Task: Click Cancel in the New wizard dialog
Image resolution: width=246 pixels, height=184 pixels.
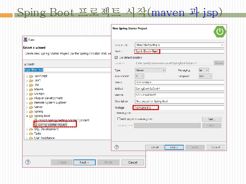Action: tap(133, 163)
